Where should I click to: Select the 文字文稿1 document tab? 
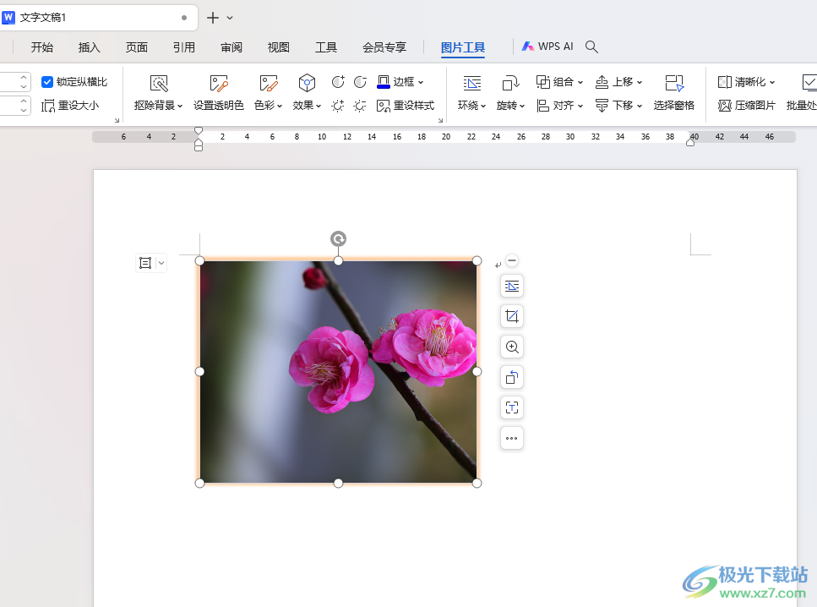97,18
